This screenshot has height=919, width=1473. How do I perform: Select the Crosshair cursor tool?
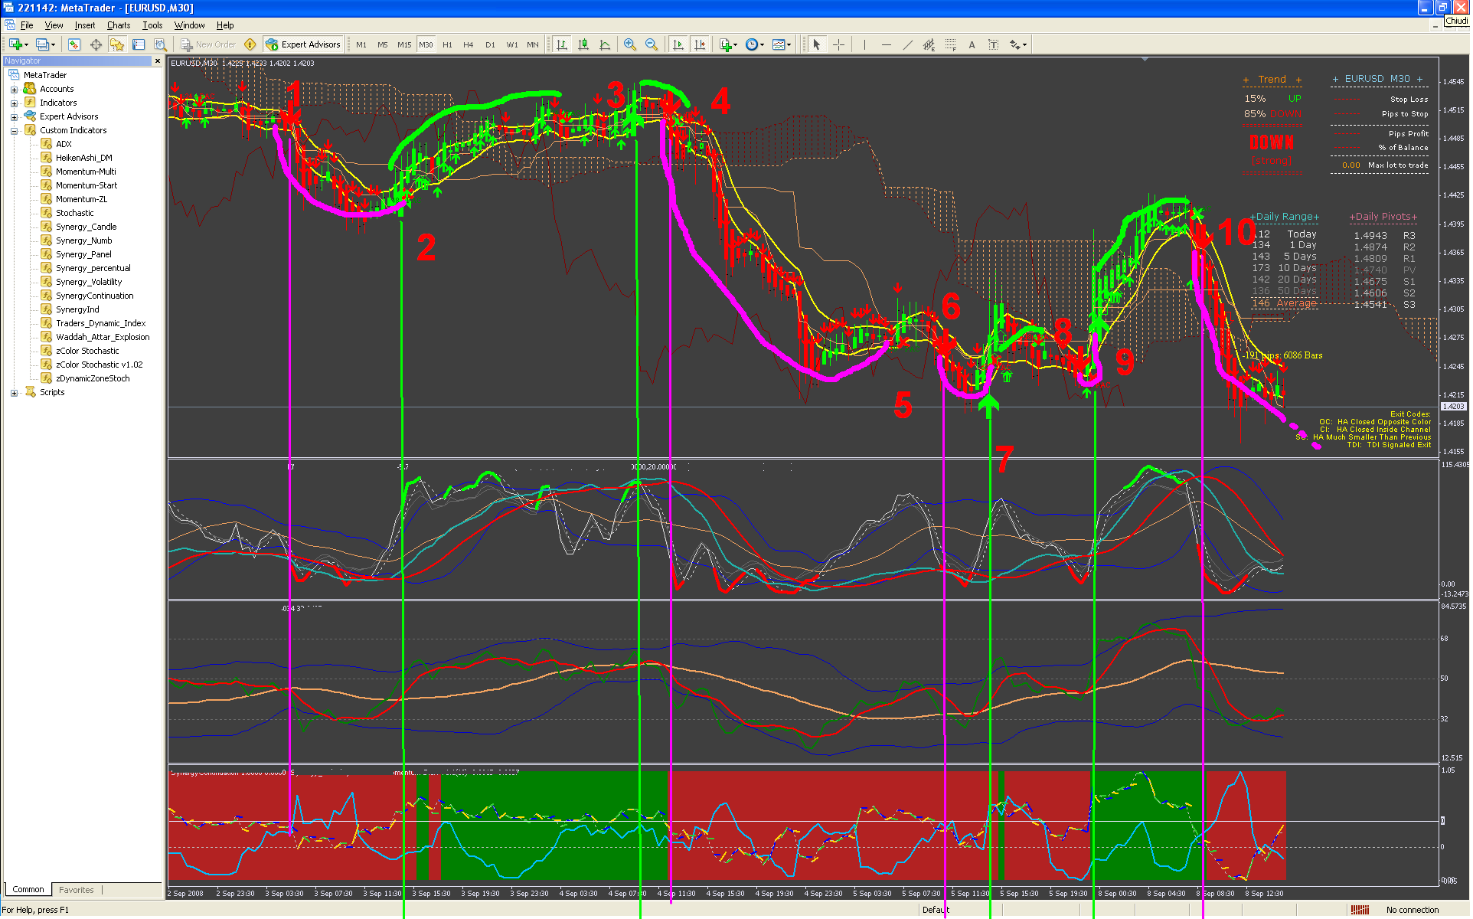click(x=839, y=44)
